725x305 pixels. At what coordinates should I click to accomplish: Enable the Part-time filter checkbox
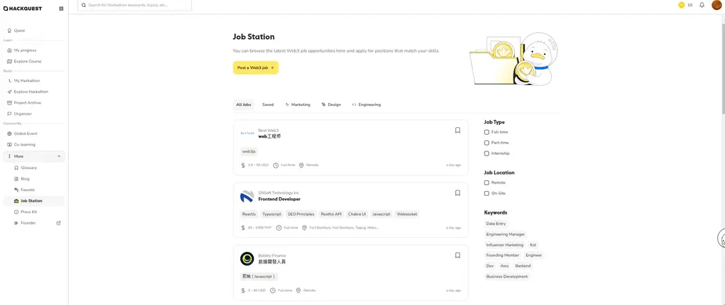pos(487,143)
